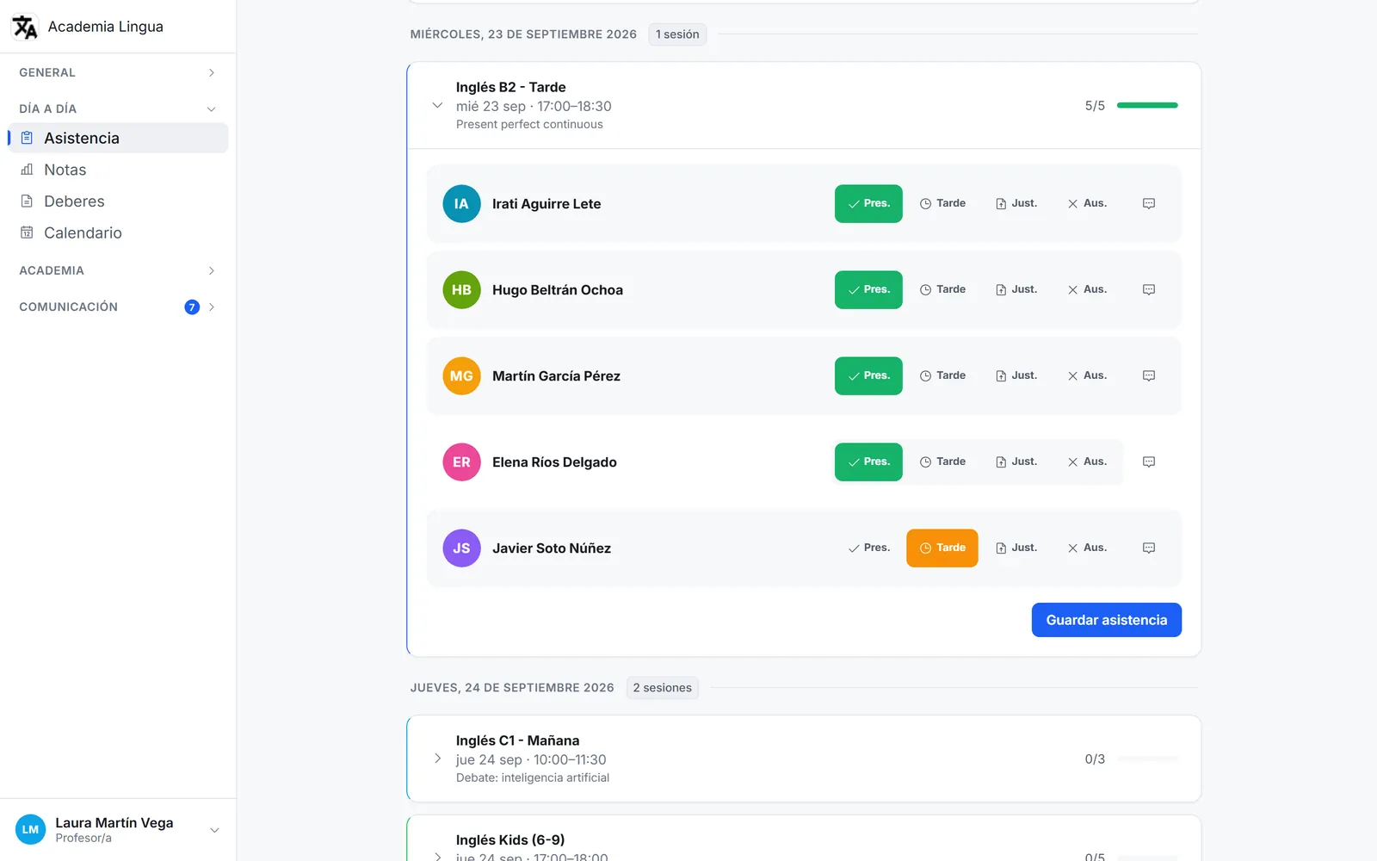This screenshot has height=861, width=1377.
Task: Click the Academia Lingua logo icon
Action: 25,27
